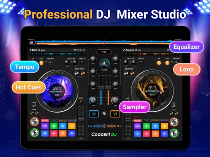This screenshot has height=157, width=210.
Task: Open the mixer equalizer icon in center
Action: 105,114
